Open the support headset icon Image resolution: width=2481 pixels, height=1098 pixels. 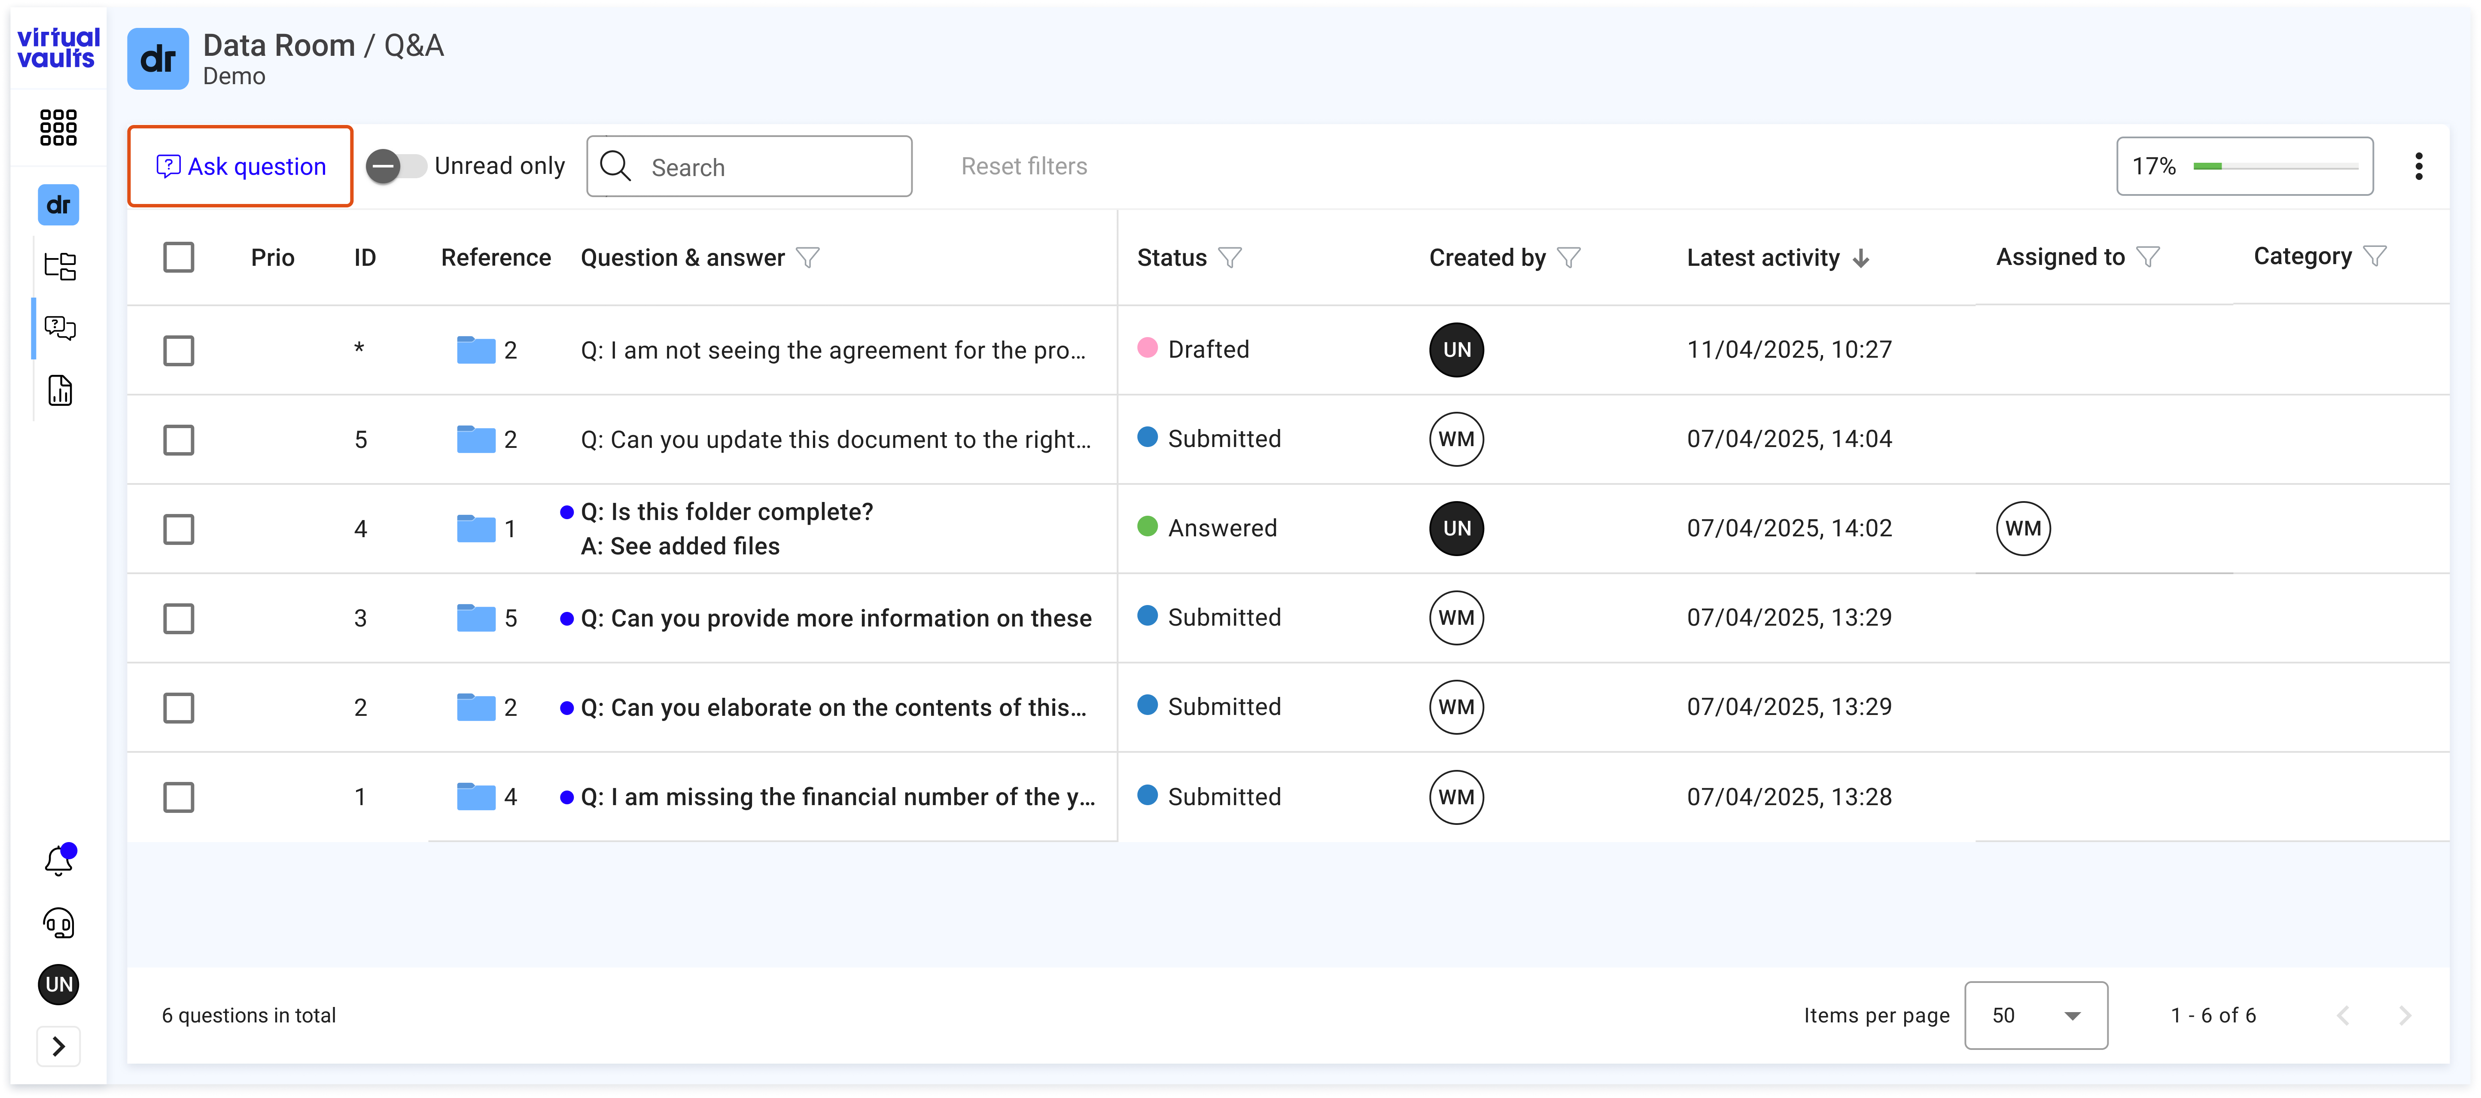tap(59, 923)
